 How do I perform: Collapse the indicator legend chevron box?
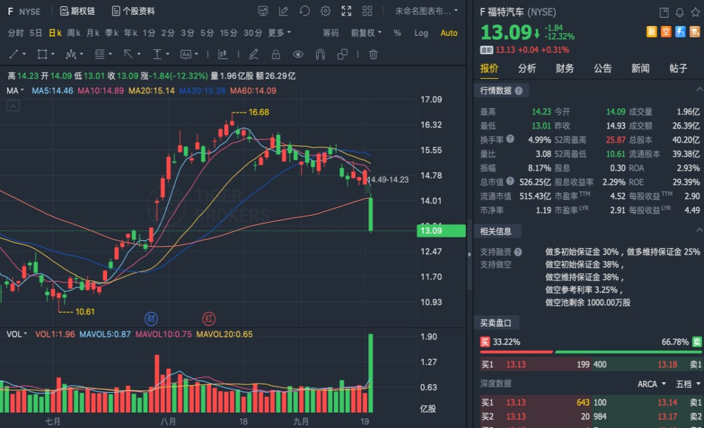coord(13,105)
